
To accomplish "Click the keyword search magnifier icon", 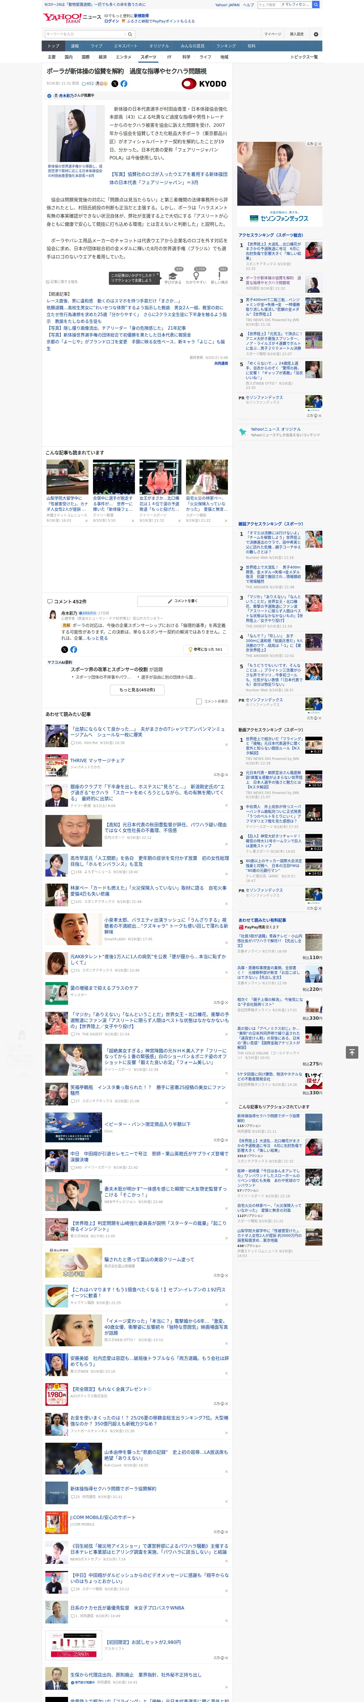I will click(130, 34).
